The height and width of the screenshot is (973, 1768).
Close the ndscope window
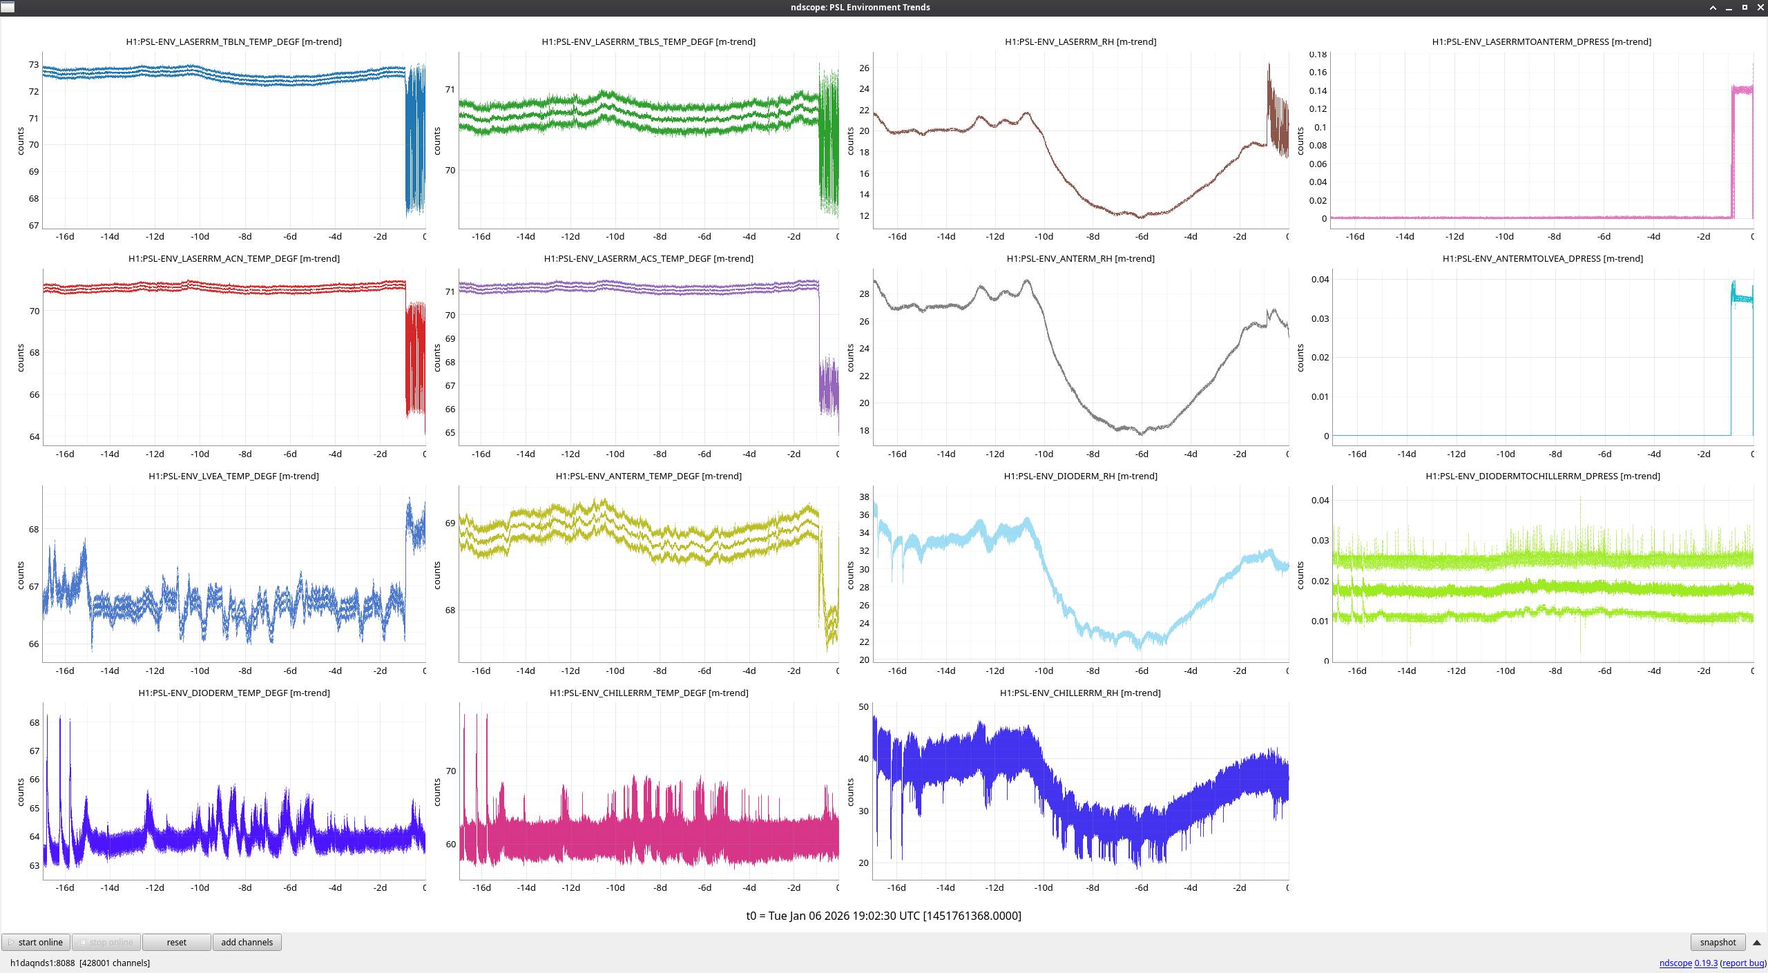(1760, 8)
